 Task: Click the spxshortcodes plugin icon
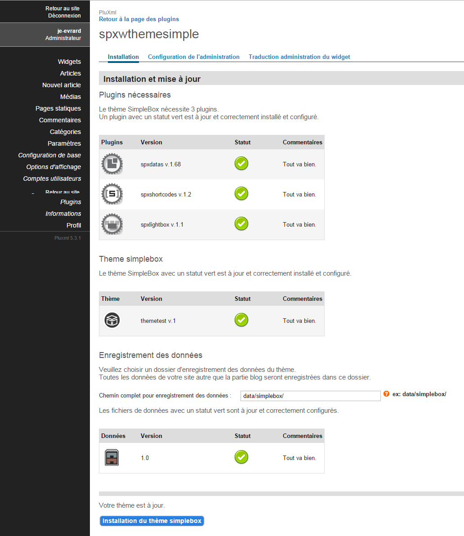[112, 194]
